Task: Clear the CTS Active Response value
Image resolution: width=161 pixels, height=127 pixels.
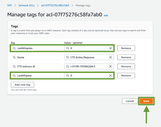Action: coord(111,57)
